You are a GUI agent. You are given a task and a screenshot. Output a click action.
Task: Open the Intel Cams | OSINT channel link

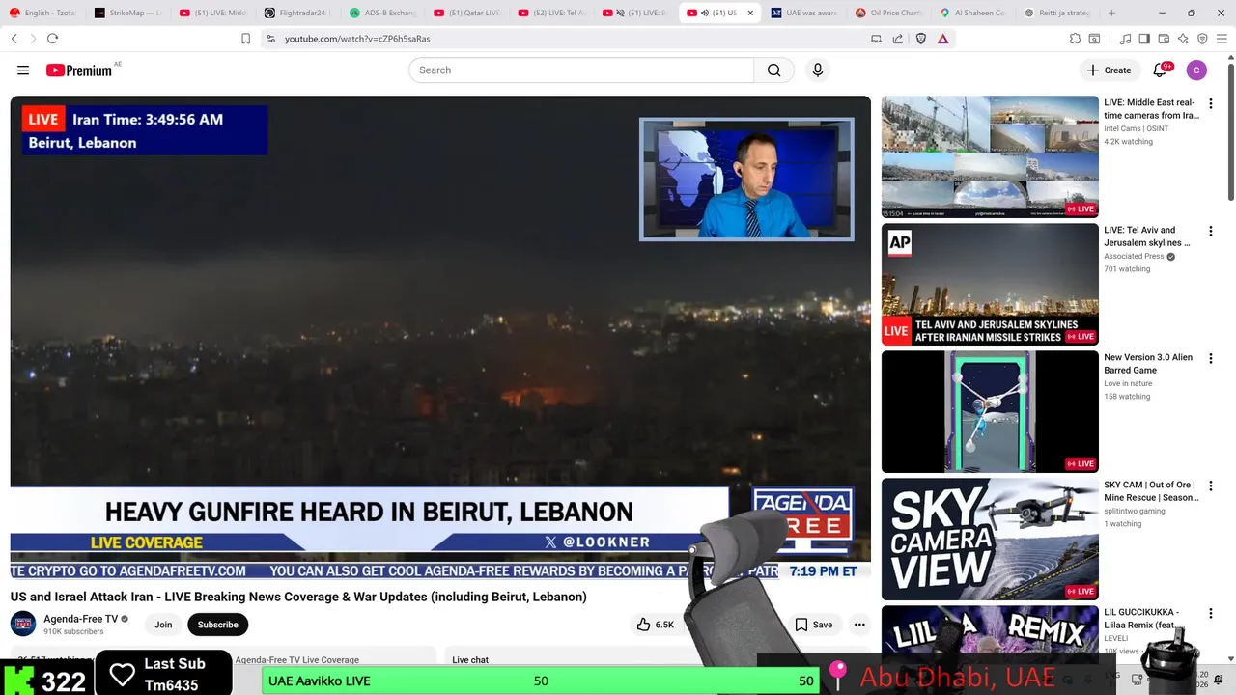[x=1137, y=128]
